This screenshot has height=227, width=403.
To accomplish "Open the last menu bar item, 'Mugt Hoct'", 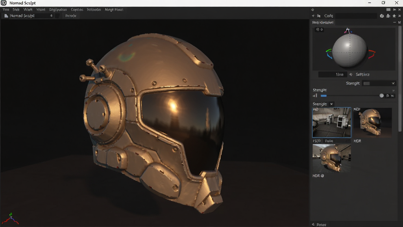I will click(x=114, y=9).
